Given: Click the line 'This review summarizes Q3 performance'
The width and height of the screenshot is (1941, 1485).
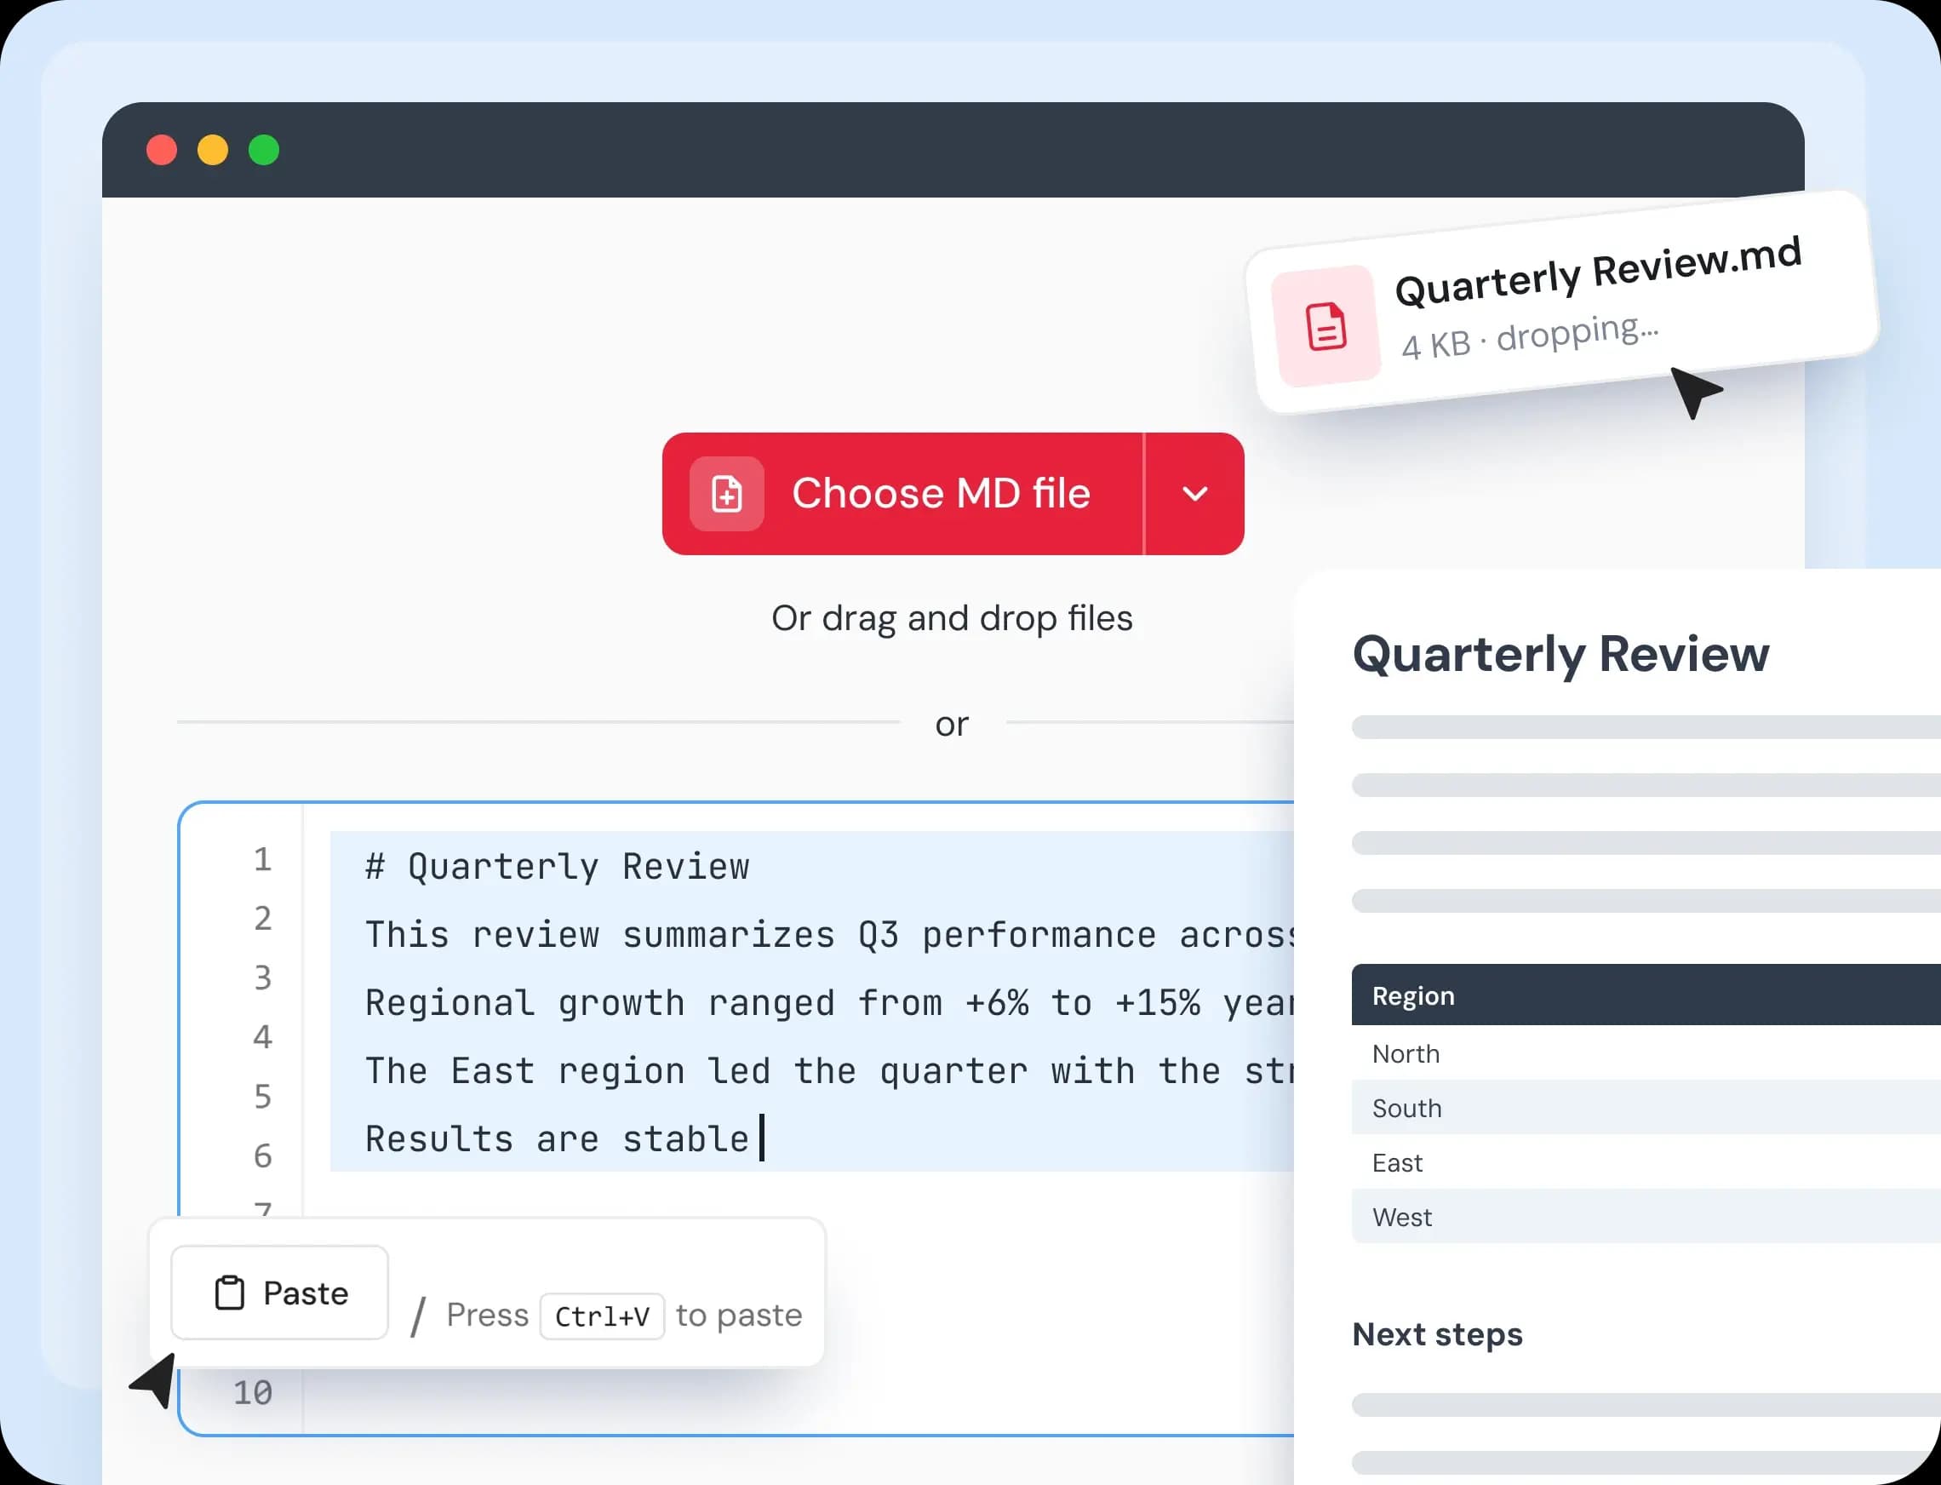Looking at the screenshot, I should tap(829, 934).
